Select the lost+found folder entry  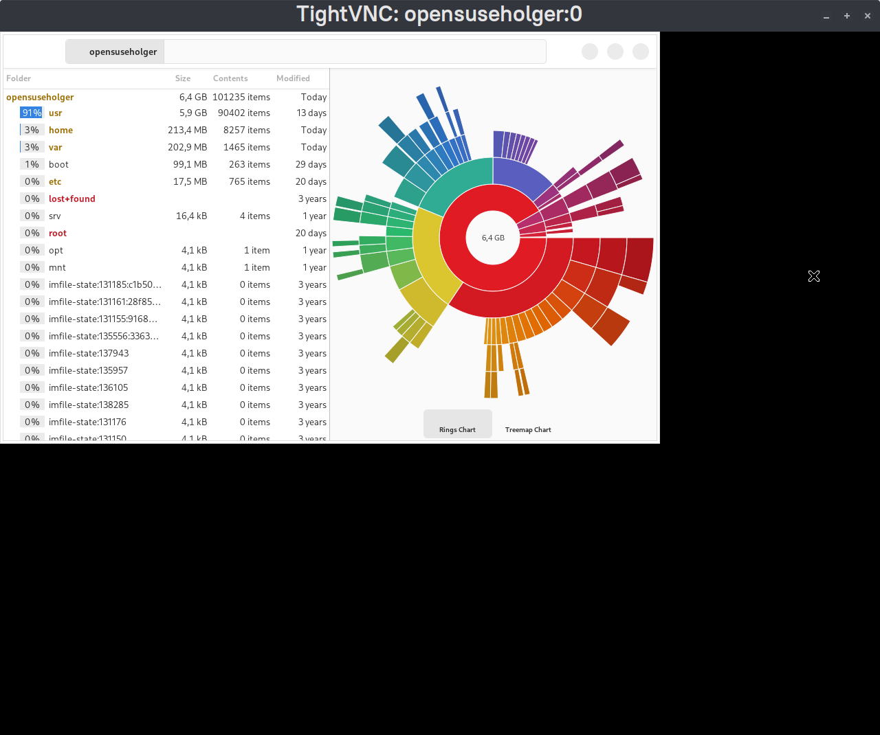pyautogui.click(x=72, y=199)
